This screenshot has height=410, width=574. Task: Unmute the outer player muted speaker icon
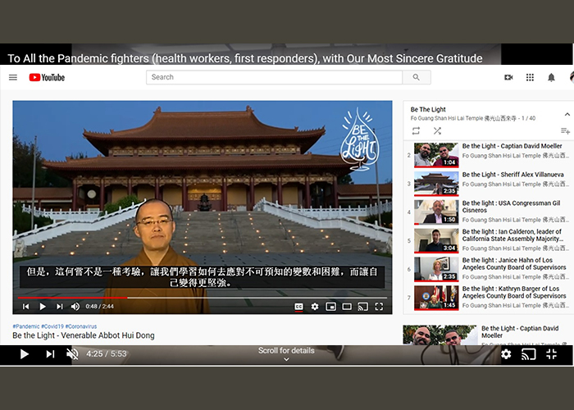(72, 354)
